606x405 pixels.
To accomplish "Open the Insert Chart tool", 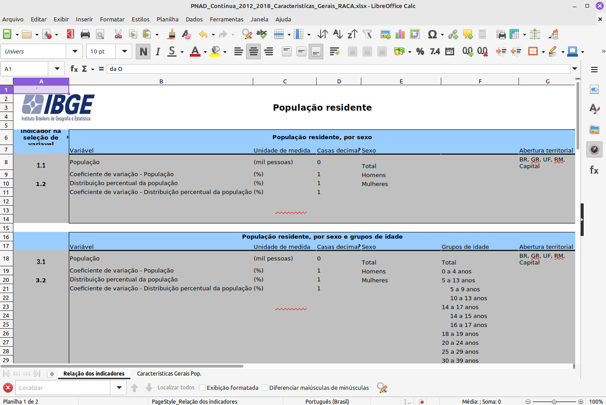I will click(x=400, y=34).
